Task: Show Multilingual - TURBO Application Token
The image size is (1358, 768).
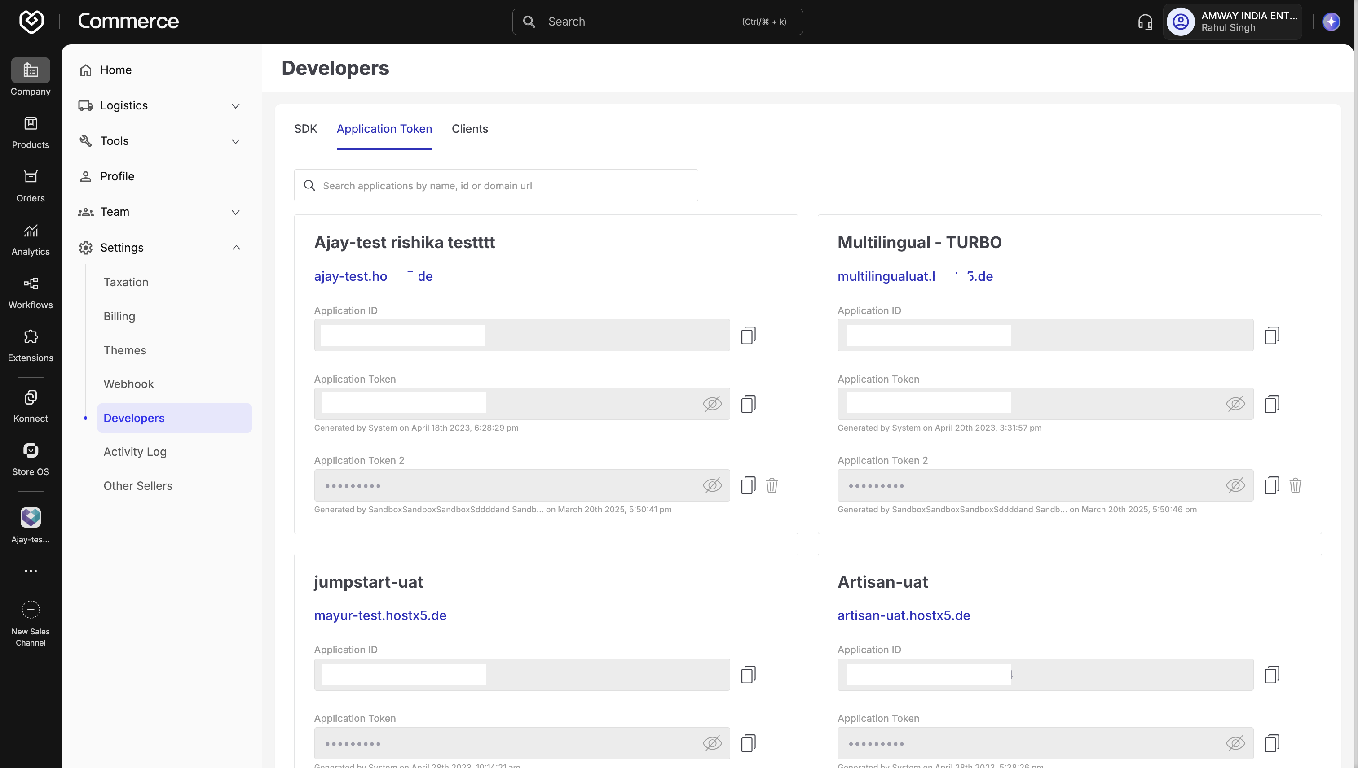Action: point(1235,404)
